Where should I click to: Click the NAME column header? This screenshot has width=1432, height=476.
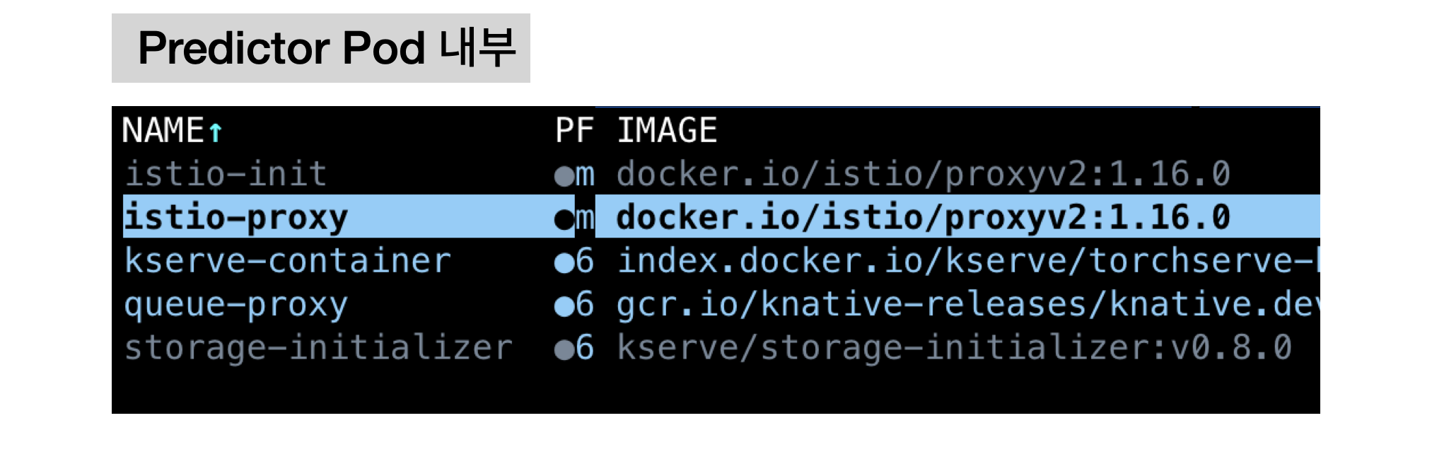[x=163, y=131]
